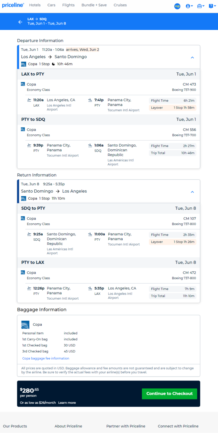Collapse the return flight details chevron
The height and width of the screenshot is (433, 218).
(192, 192)
